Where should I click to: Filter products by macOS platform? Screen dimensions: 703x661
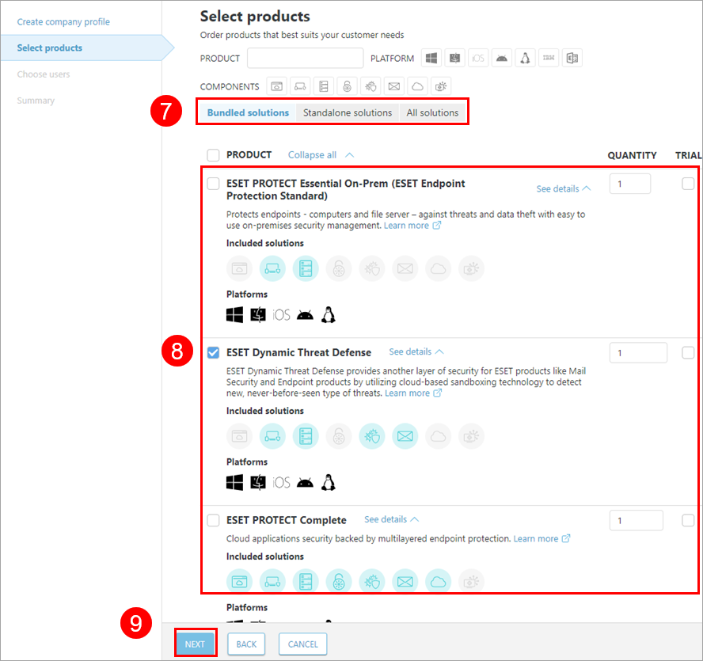click(x=454, y=59)
